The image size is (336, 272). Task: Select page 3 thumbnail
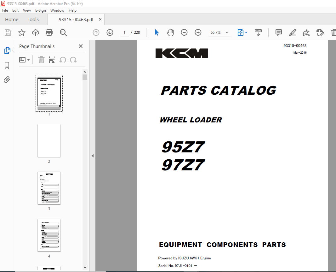coord(49,188)
